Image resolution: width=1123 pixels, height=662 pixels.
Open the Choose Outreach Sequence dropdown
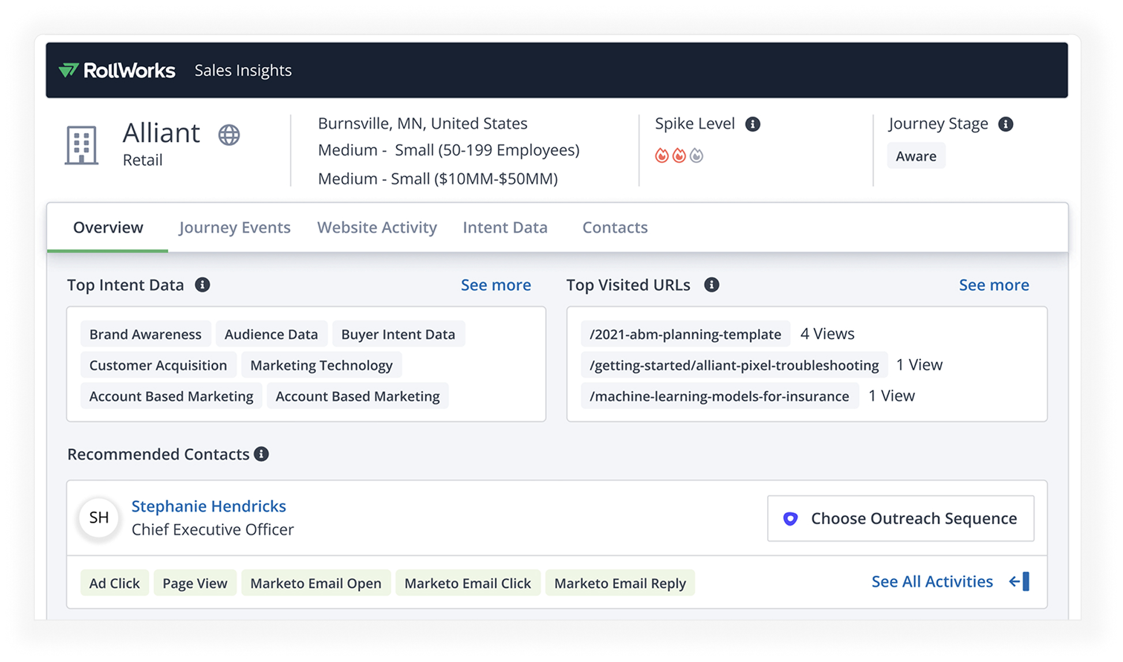[900, 519]
